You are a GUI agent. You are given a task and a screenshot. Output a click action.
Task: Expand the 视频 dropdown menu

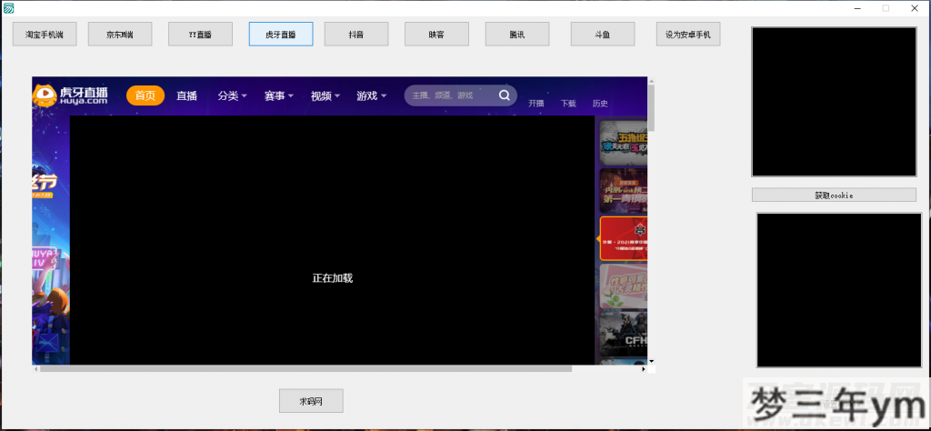tap(325, 95)
